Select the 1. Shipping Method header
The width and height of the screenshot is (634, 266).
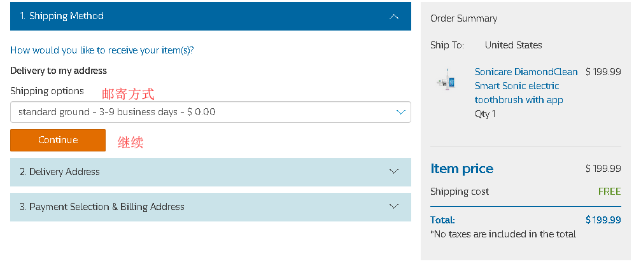[211, 16]
